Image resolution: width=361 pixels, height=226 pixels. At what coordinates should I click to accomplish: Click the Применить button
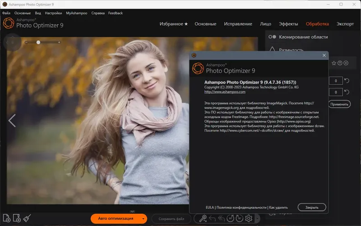(x=339, y=104)
